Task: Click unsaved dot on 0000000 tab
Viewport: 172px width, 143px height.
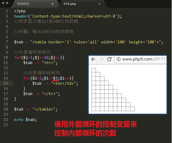Action: click(x=53, y=4)
